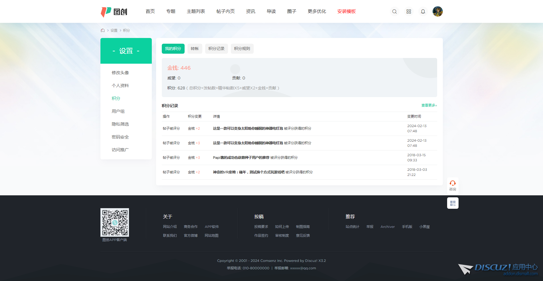The height and width of the screenshot is (281, 543).
Task: Click the 图创 logo
Action: pyautogui.click(x=114, y=12)
